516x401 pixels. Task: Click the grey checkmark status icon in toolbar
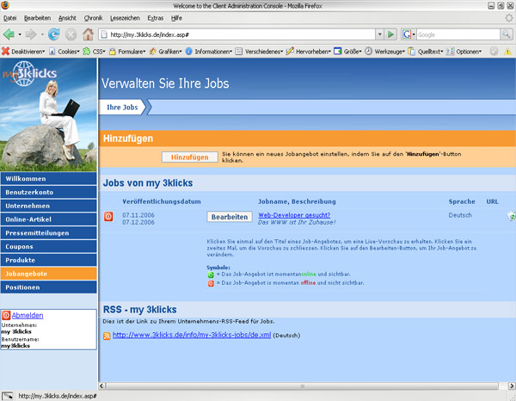(x=494, y=51)
